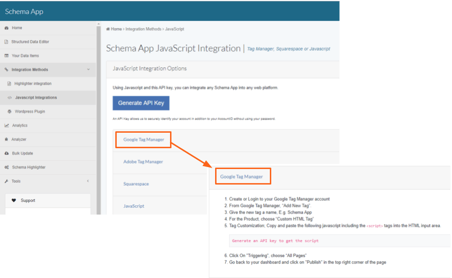The width and height of the screenshot is (452, 278).
Task: Expand the Squarespace integration option
Action: point(136,184)
